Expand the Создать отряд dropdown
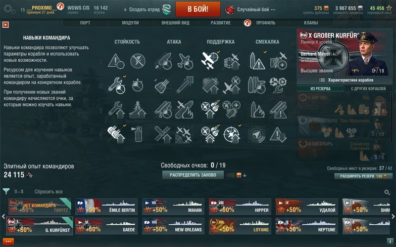396x247 pixels. [142, 9]
